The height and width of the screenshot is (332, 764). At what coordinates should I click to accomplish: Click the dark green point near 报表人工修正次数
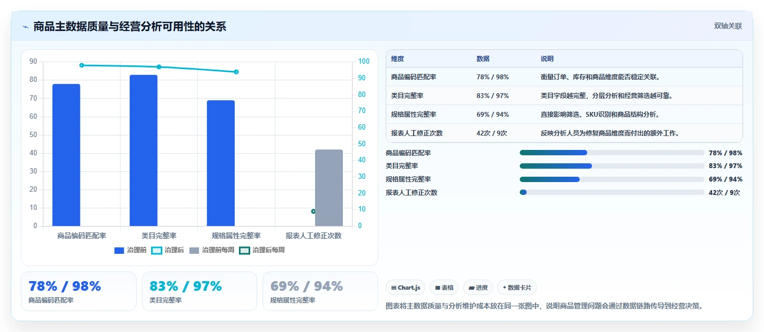click(313, 211)
